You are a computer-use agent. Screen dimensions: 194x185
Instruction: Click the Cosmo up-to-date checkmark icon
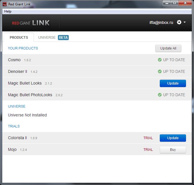(x=159, y=60)
